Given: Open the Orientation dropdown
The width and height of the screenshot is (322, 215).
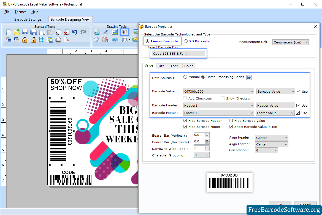Looking at the screenshot, I should (x=267, y=150).
